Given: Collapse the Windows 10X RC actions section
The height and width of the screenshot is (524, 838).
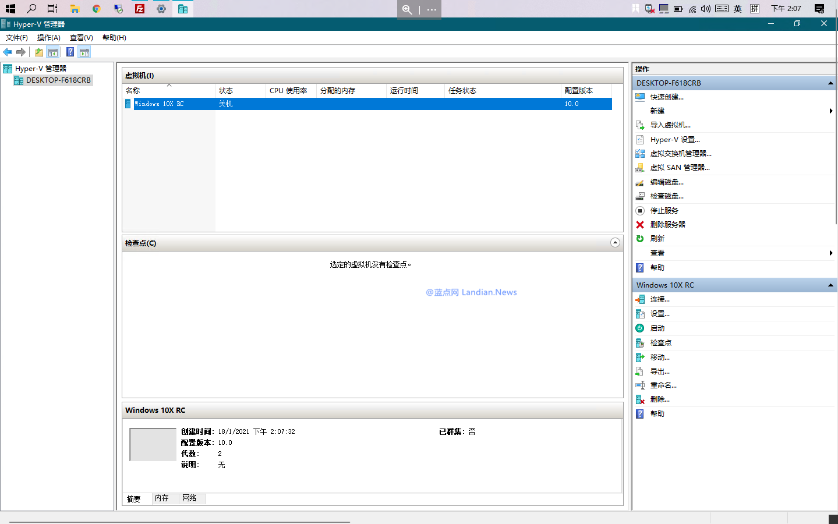Looking at the screenshot, I should [830, 285].
